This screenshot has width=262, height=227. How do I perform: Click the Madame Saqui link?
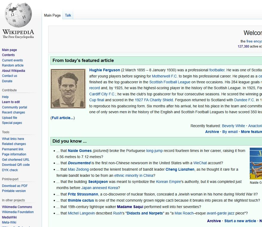[130, 207]
